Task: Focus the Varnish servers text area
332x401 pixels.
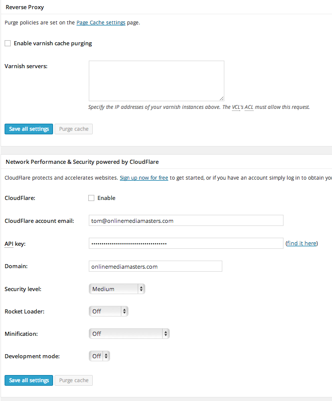Action: pos(156,81)
